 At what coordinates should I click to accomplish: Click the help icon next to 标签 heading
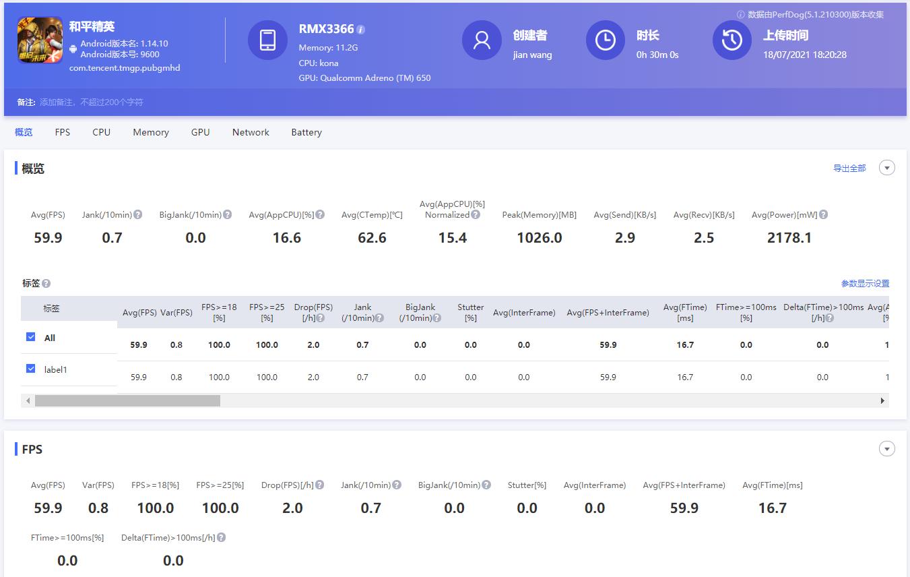[46, 284]
